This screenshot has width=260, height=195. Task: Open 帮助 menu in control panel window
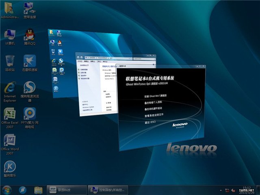[x=105, y=62]
